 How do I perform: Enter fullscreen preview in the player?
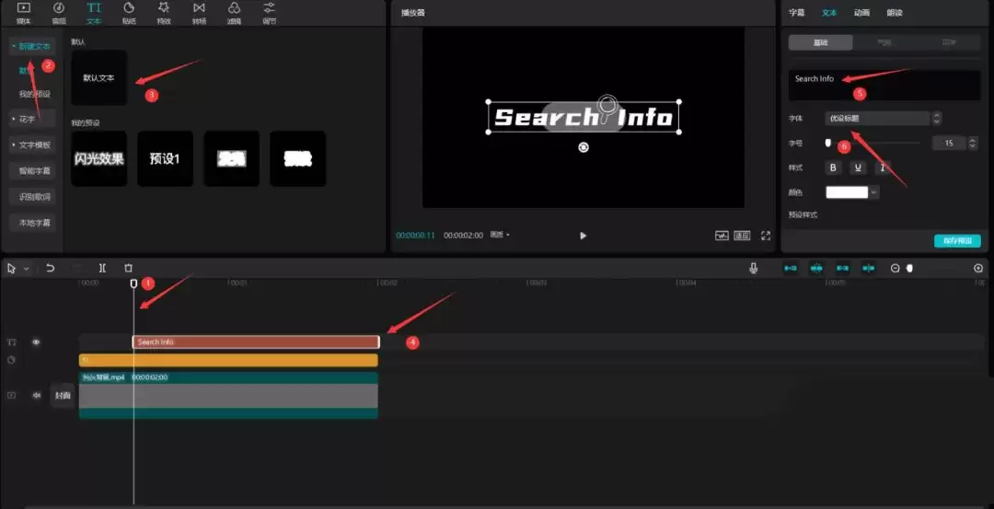[x=765, y=236]
